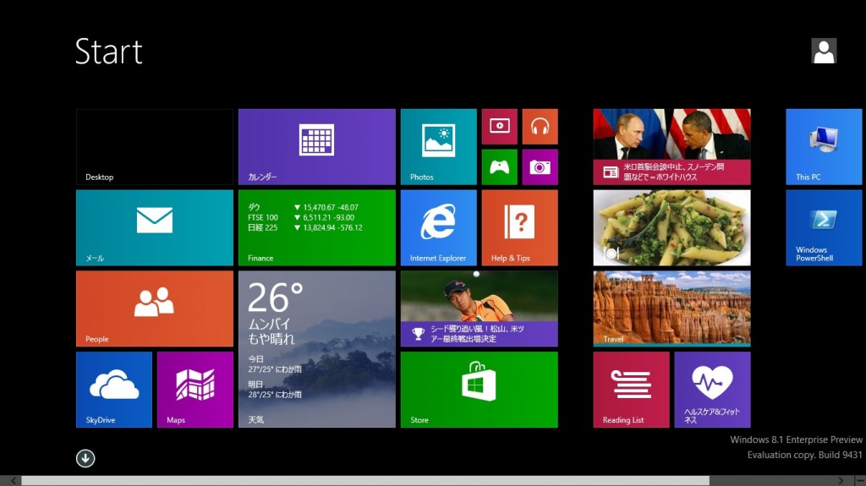The image size is (866, 486).
Task: Open the user account picture menu
Action: (824, 52)
